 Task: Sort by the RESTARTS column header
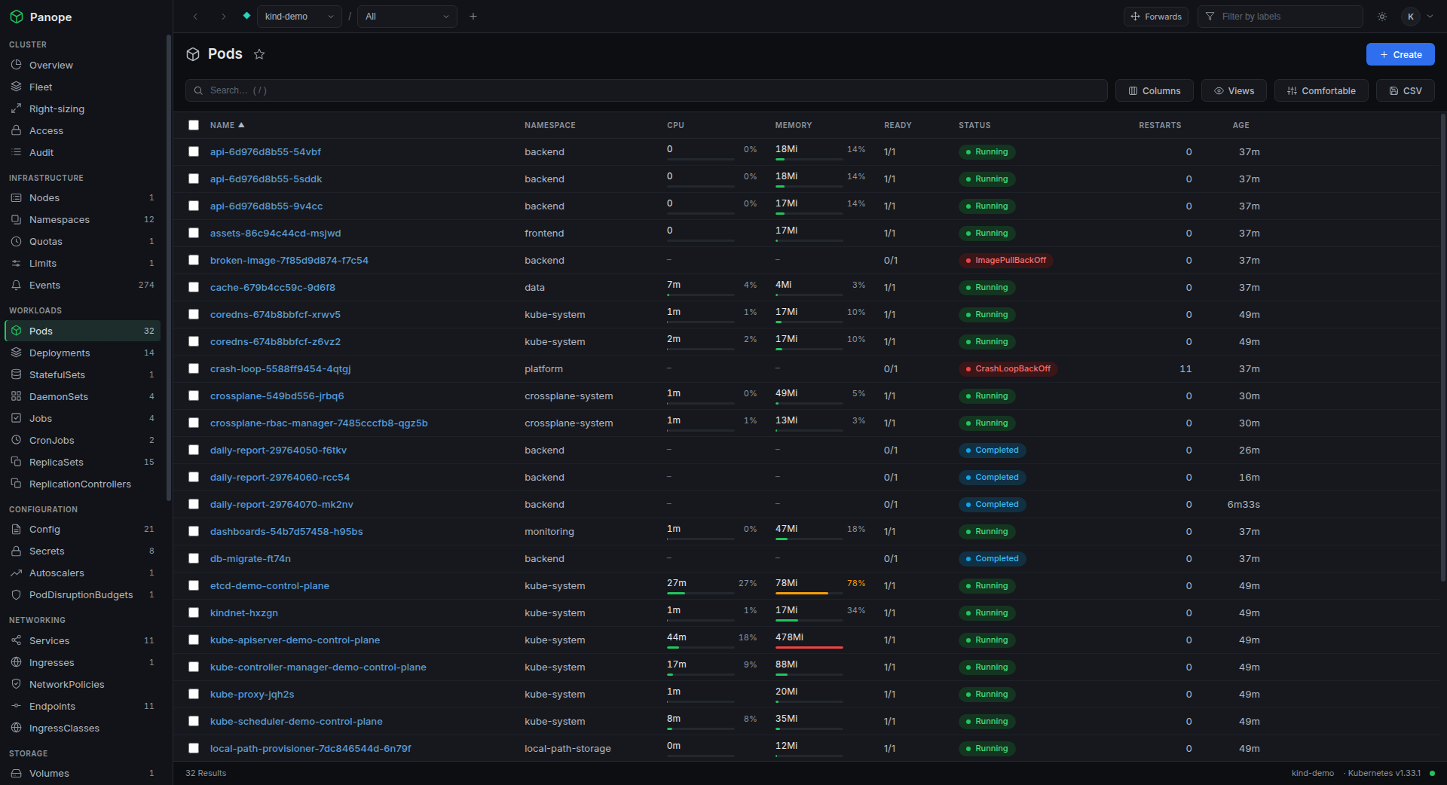[1160, 125]
